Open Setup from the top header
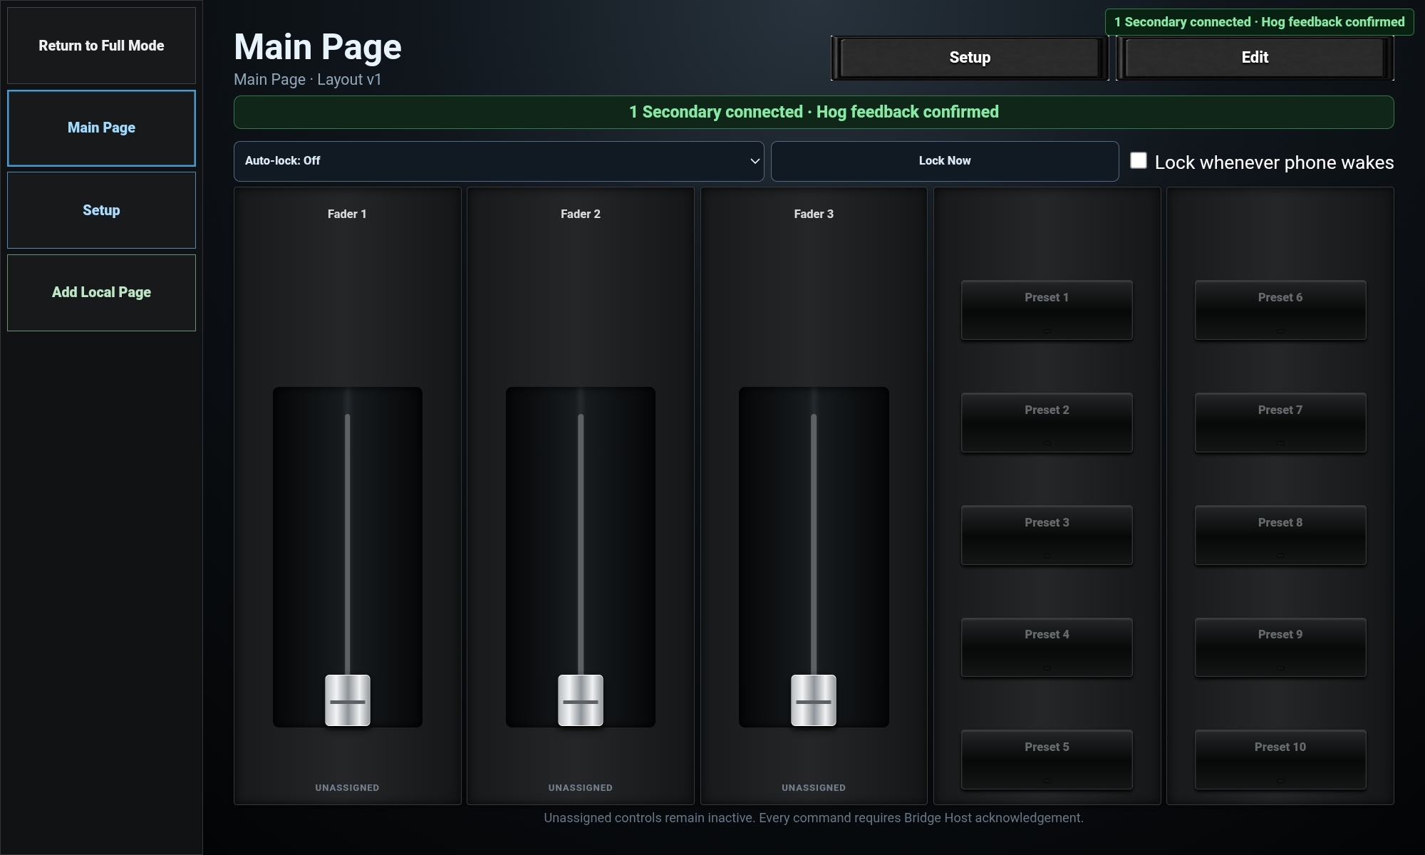 pyautogui.click(x=970, y=58)
